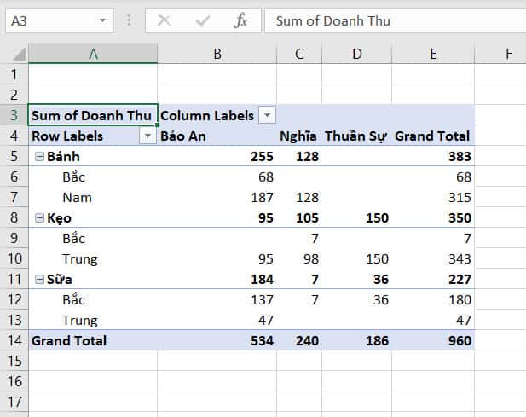Click the value 255 in Bánh row
526x417 pixels.
262,156
